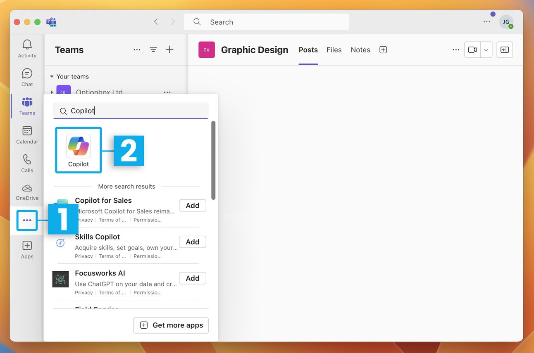Click the Teams app logo in title bar
The height and width of the screenshot is (353, 534).
[51, 22]
